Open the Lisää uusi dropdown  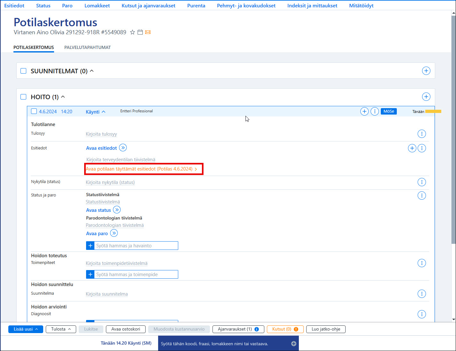[x=26, y=329]
